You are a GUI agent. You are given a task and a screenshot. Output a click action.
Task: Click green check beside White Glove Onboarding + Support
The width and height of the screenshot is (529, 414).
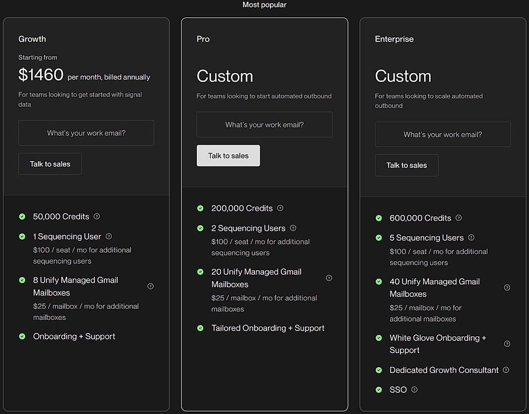[379, 338]
